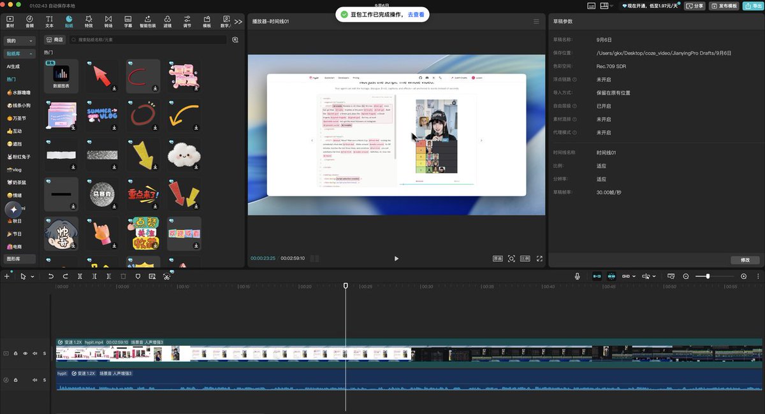
Task: Open the keyboard shortcuts icon
Action: (x=590, y=6)
